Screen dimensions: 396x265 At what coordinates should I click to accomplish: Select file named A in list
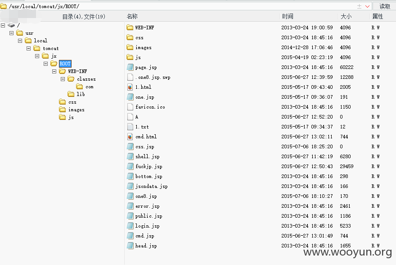tap(137, 117)
